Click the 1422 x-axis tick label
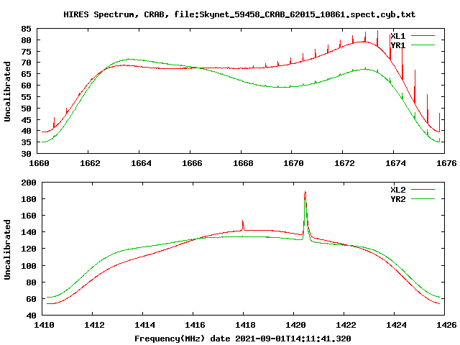Screen dimensions: 460x345 [x=346, y=325]
